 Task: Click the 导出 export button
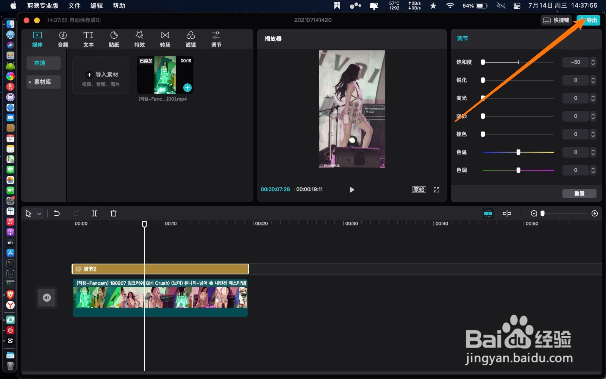point(588,20)
